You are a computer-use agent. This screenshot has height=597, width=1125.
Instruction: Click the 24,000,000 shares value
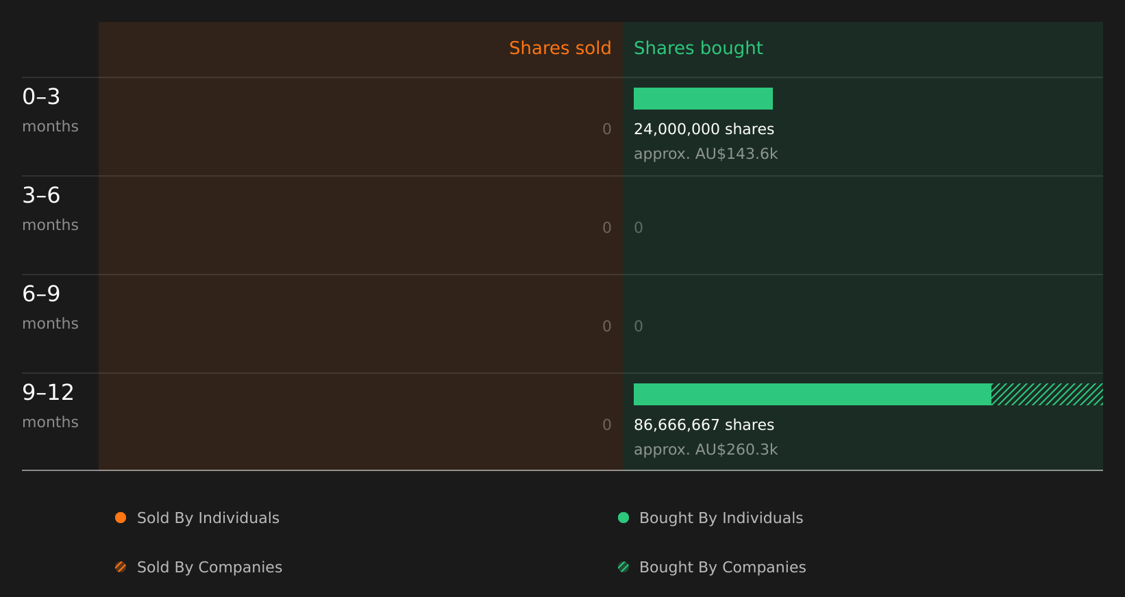(x=704, y=129)
